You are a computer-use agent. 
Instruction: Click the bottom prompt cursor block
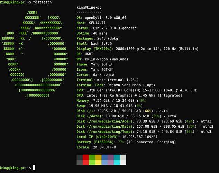pyautogui.click(x=34, y=168)
